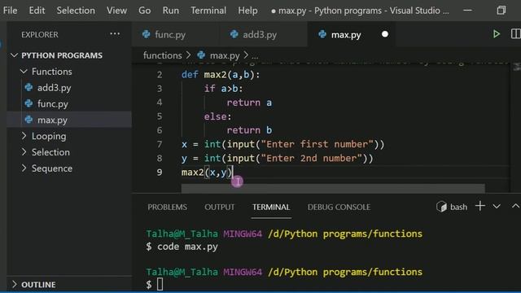Image resolution: width=521 pixels, height=293 pixels.
Task: Open the File menu
Action: [11, 11]
